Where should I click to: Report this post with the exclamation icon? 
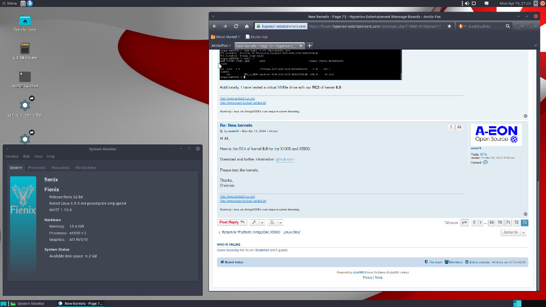(x=451, y=127)
